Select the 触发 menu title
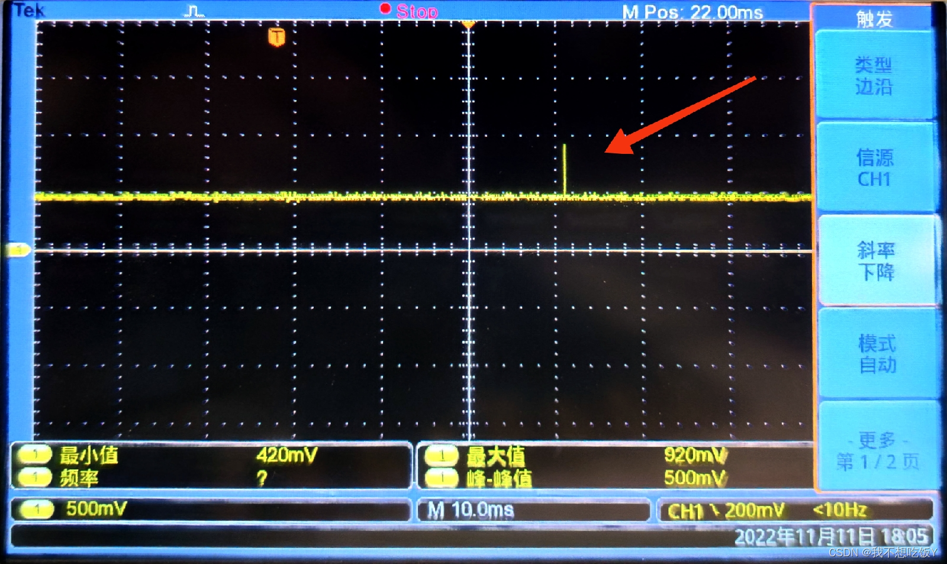947x564 pixels. click(874, 19)
